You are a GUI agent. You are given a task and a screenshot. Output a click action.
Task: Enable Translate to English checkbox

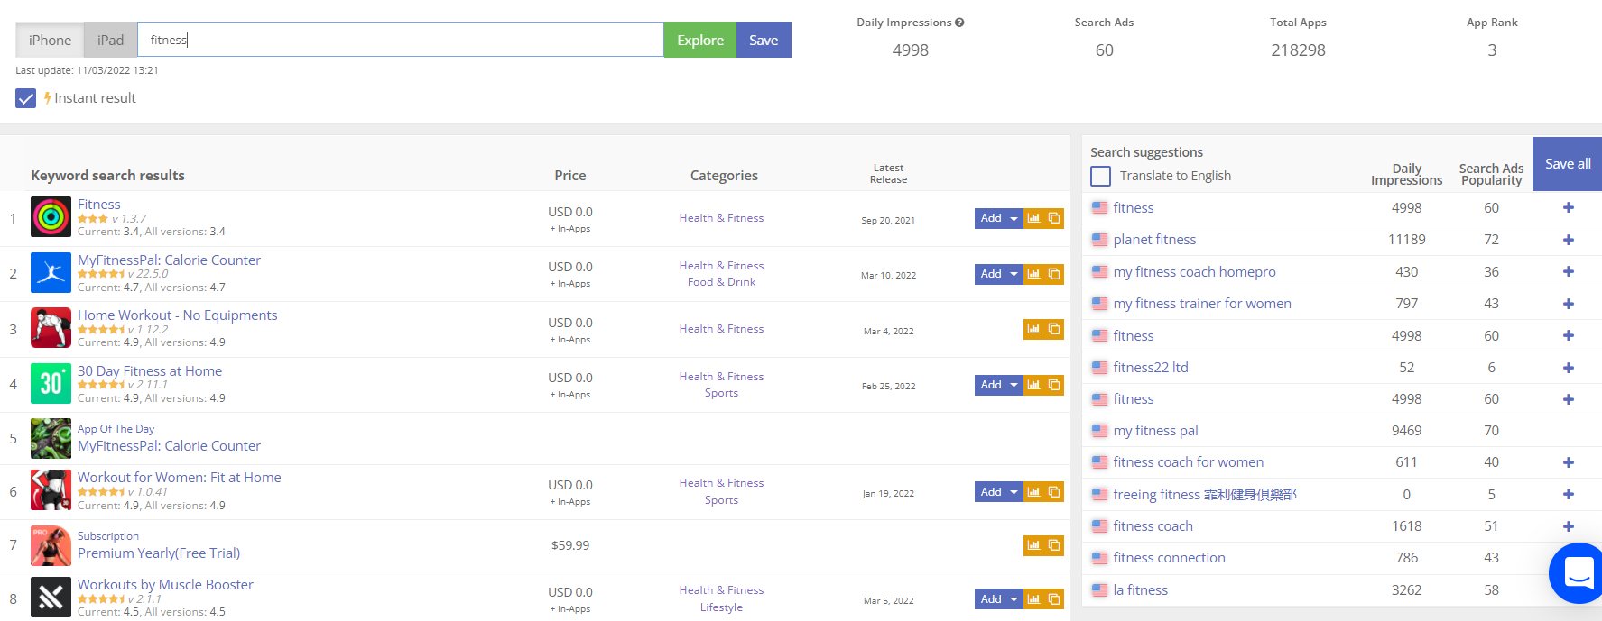pyautogui.click(x=1100, y=176)
